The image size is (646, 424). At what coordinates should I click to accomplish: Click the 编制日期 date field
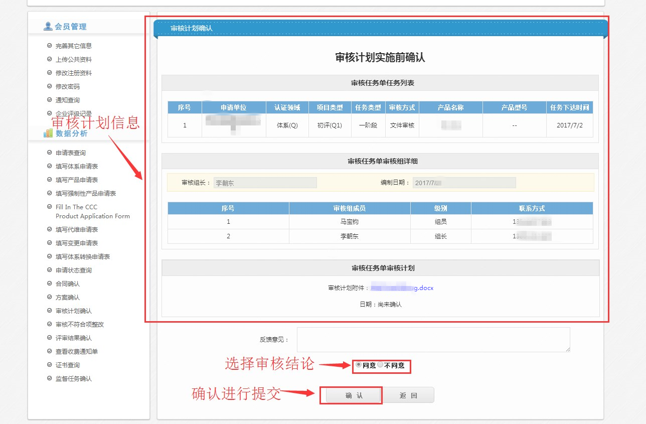(x=463, y=183)
